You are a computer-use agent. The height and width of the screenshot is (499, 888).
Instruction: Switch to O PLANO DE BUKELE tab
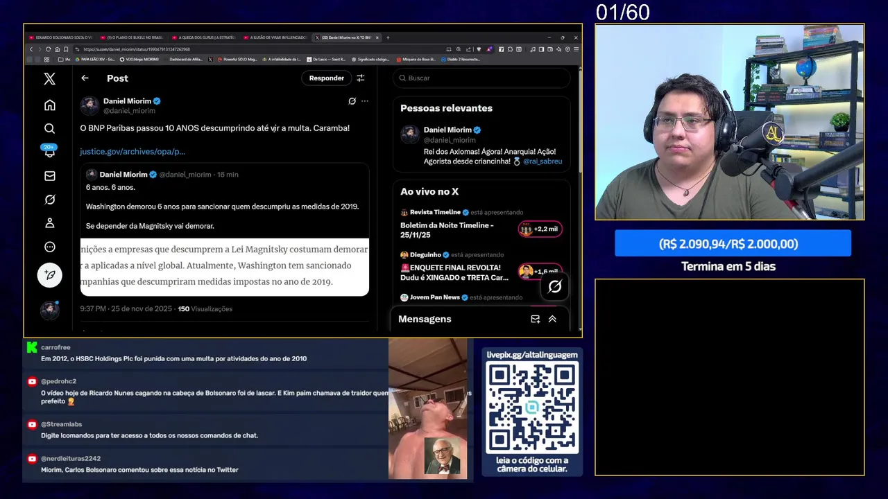click(131, 37)
